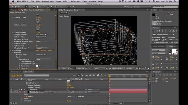Open Mask 1 Add mode dropdown
Image resolution: width=188 pixels, height=105 pixels.
pyautogui.click(x=71, y=97)
